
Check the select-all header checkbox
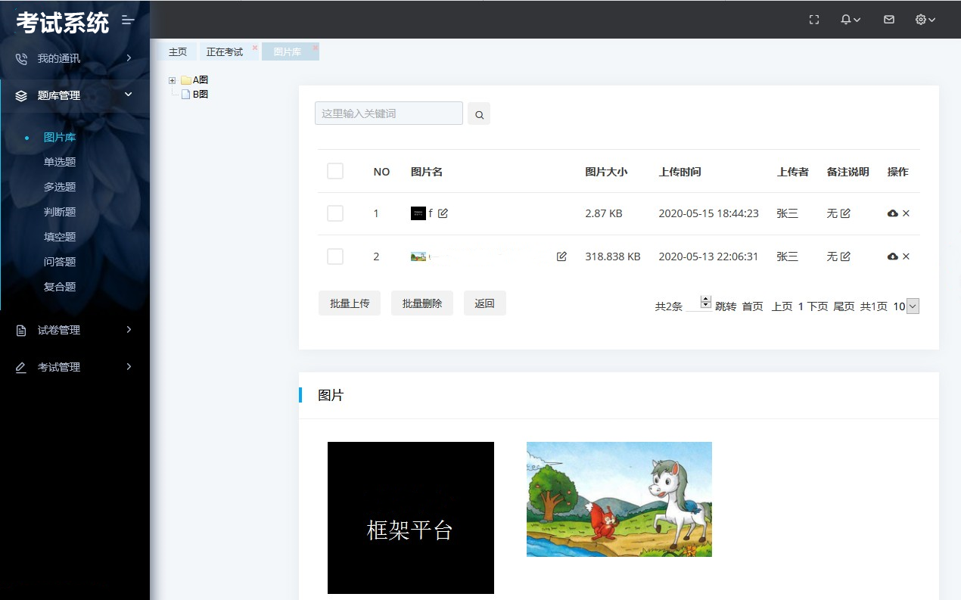(335, 172)
